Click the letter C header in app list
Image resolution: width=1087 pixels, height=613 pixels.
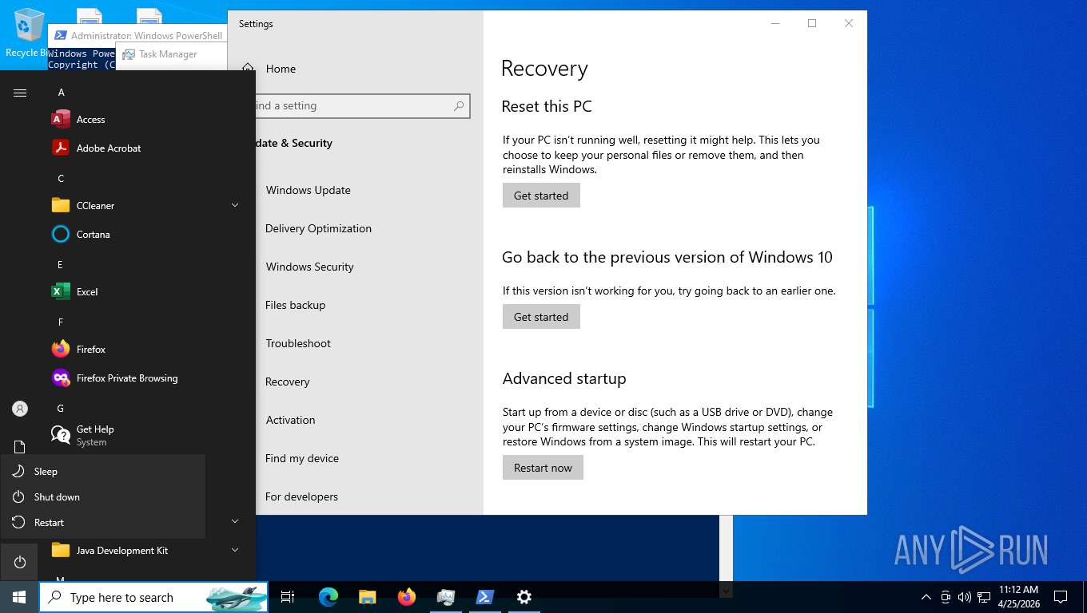61,179
